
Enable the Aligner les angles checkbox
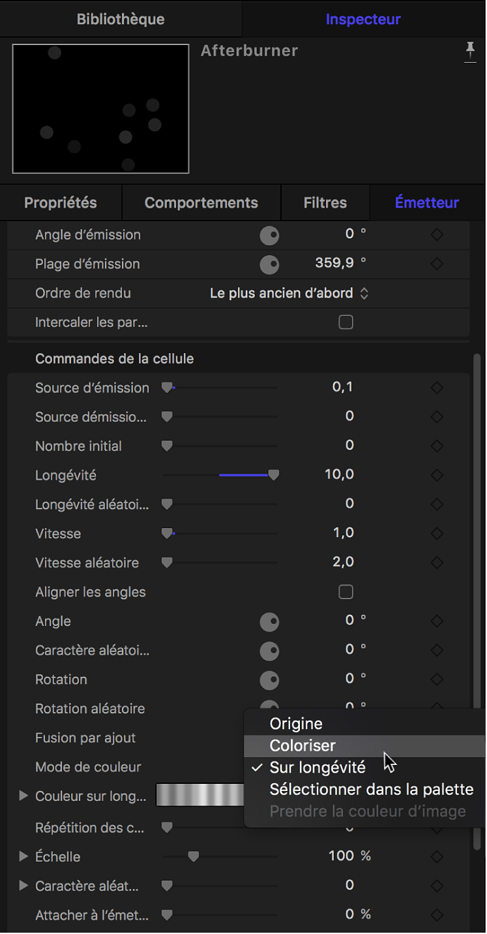pyautogui.click(x=346, y=591)
